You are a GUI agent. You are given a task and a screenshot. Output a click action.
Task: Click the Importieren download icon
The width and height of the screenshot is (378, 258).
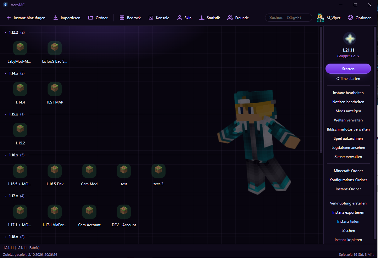(56, 18)
